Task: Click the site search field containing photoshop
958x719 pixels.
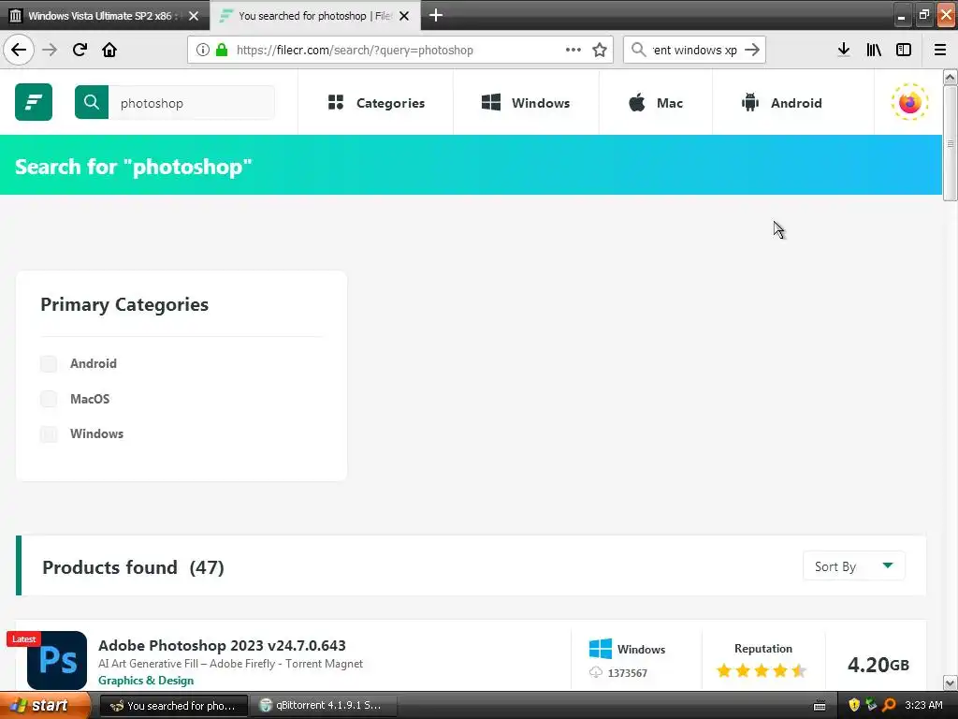Action: (x=192, y=103)
